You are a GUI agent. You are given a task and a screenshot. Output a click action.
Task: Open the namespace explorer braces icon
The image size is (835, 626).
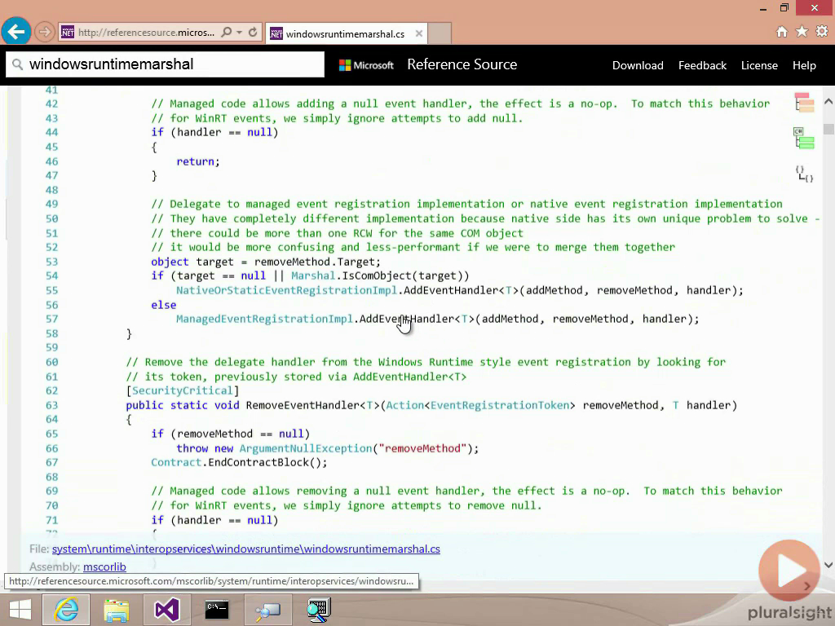click(804, 173)
